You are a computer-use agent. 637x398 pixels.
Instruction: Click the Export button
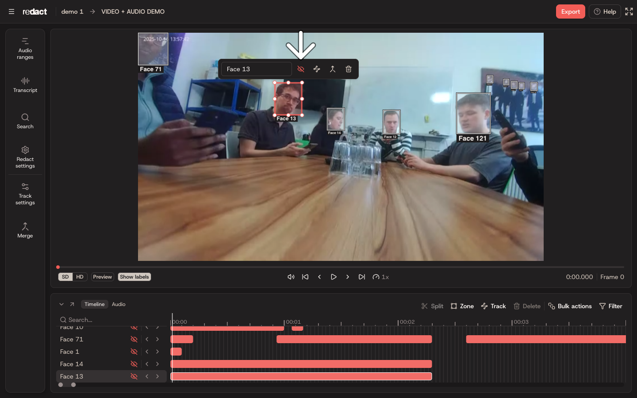pyautogui.click(x=571, y=11)
